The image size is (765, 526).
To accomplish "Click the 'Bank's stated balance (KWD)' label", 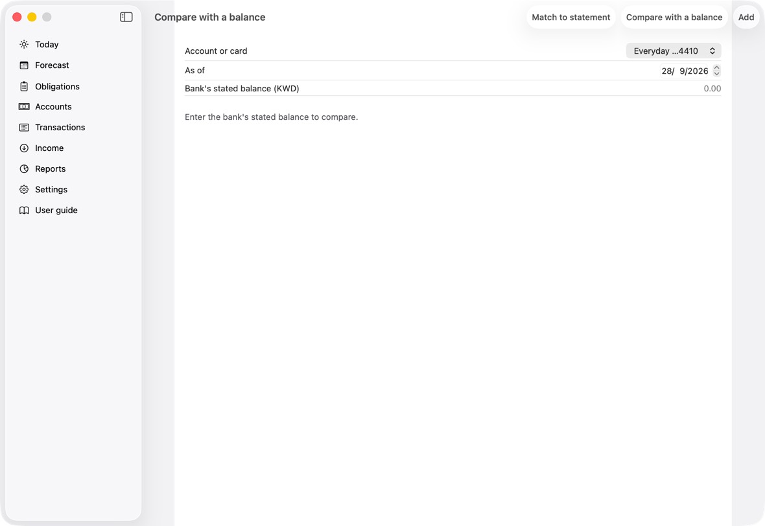I will pyautogui.click(x=242, y=89).
